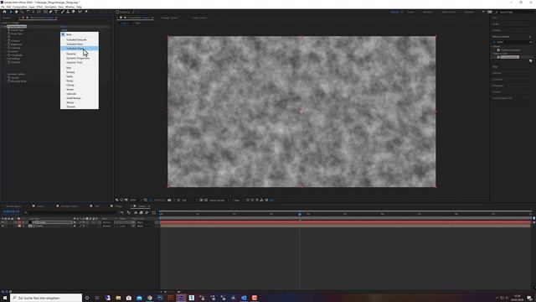Toggle stopwatch for Noise Type
Screen dimensions: 536x302
[9, 34]
